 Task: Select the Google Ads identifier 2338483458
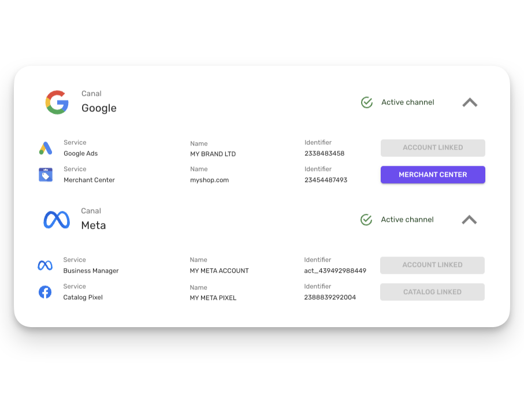coord(324,154)
